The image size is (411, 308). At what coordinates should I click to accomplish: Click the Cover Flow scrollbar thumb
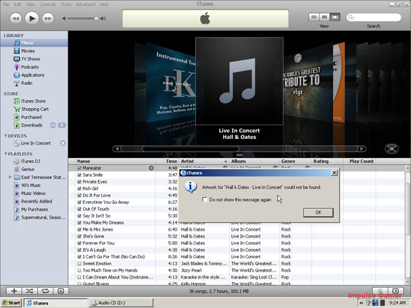(x=191, y=149)
